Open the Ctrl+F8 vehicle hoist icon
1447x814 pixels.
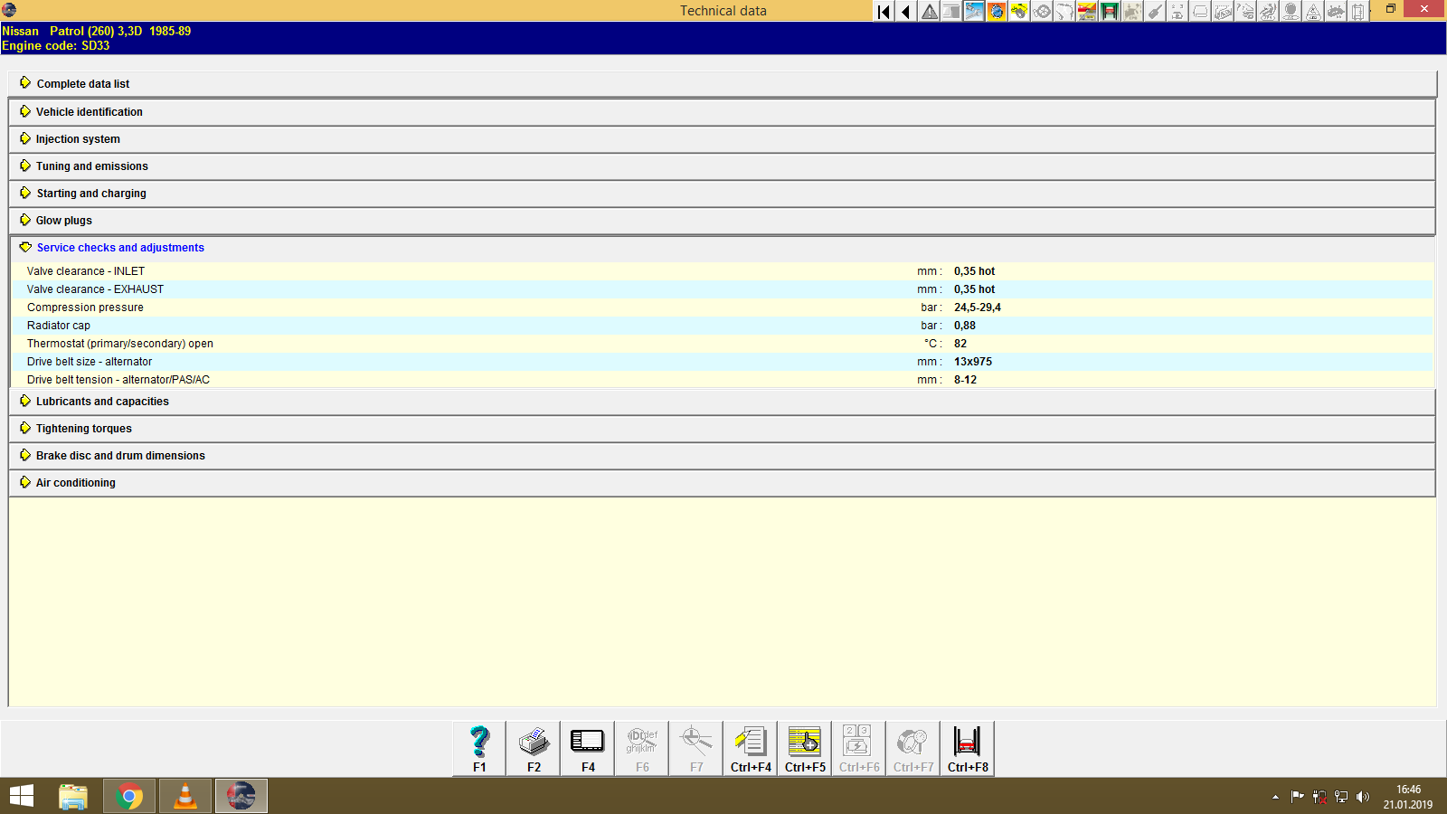click(x=967, y=747)
